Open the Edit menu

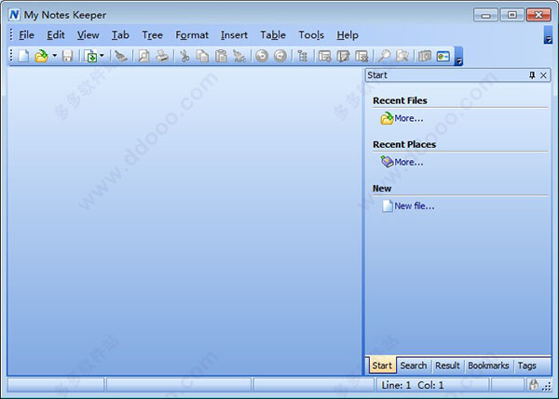[x=56, y=35]
